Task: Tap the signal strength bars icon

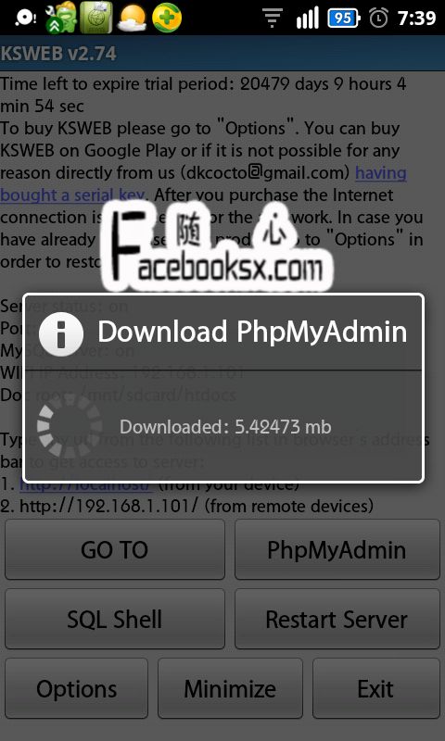Action: (307, 19)
